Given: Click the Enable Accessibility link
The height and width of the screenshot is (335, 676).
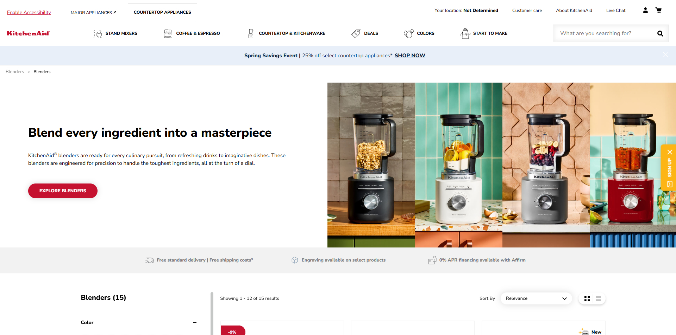Looking at the screenshot, I should coord(29,12).
